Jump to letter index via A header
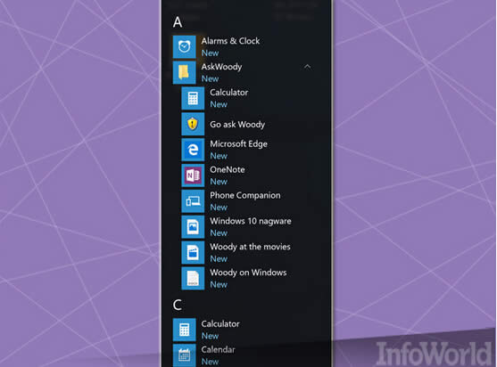 click(178, 22)
